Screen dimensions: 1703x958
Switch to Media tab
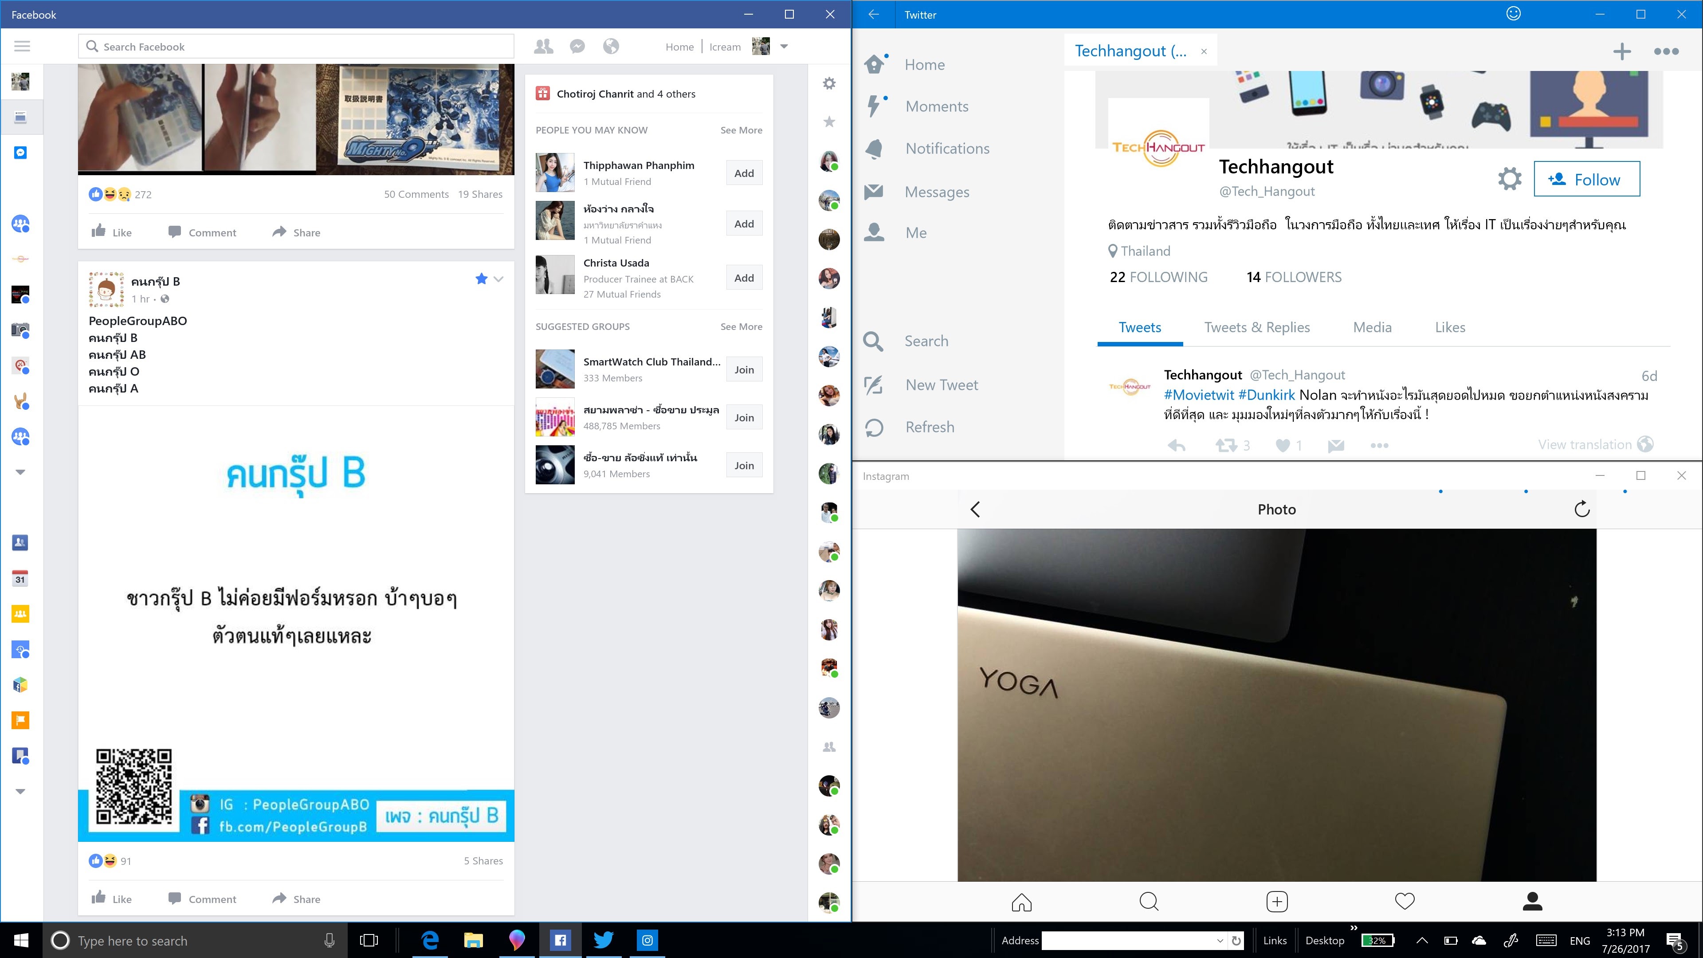1373,327
